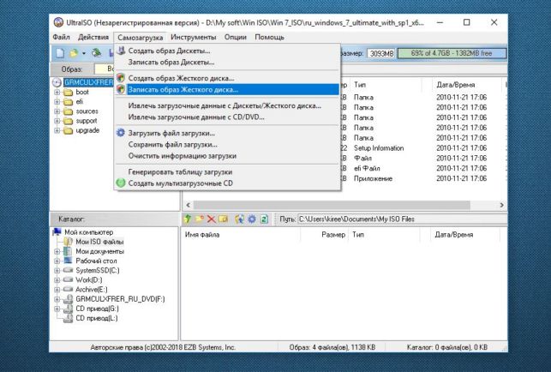Click the Work(D:) drive icon
Viewport: 551px width, 372px height.
69,279
